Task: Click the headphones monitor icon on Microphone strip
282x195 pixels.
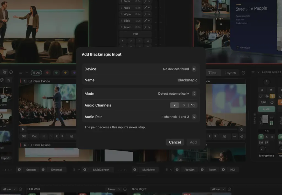Action: 272,102
